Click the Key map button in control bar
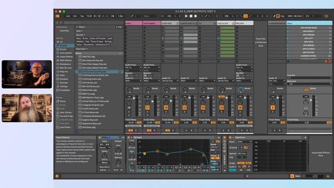Viewport: 334px width, 188px height. pyautogui.click(x=282, y=16)
